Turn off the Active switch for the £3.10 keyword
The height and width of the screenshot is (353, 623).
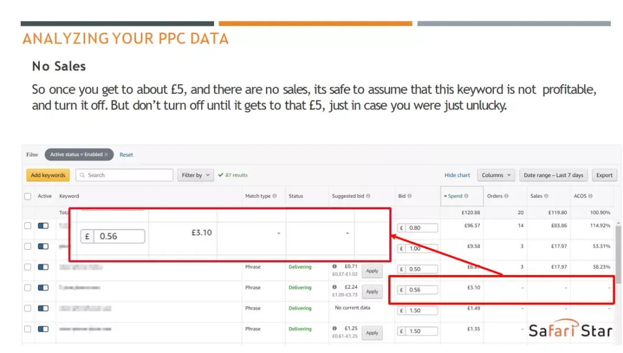click(43, 287)
